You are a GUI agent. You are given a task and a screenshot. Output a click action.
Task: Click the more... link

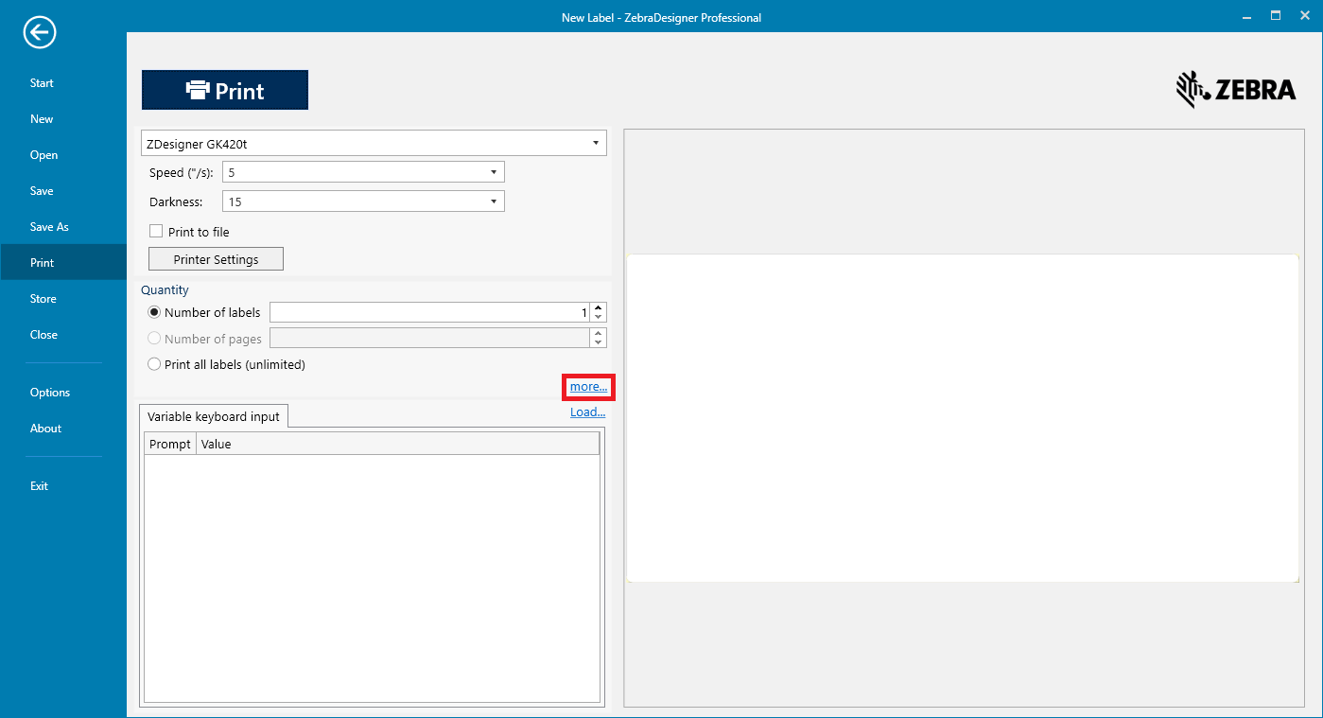[588, 387]
